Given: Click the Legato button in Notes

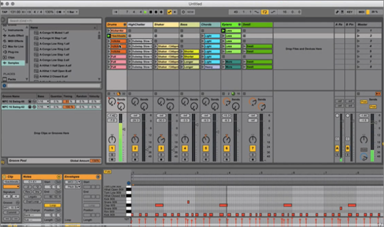Looking at the screenshot, I should (32, 197).
